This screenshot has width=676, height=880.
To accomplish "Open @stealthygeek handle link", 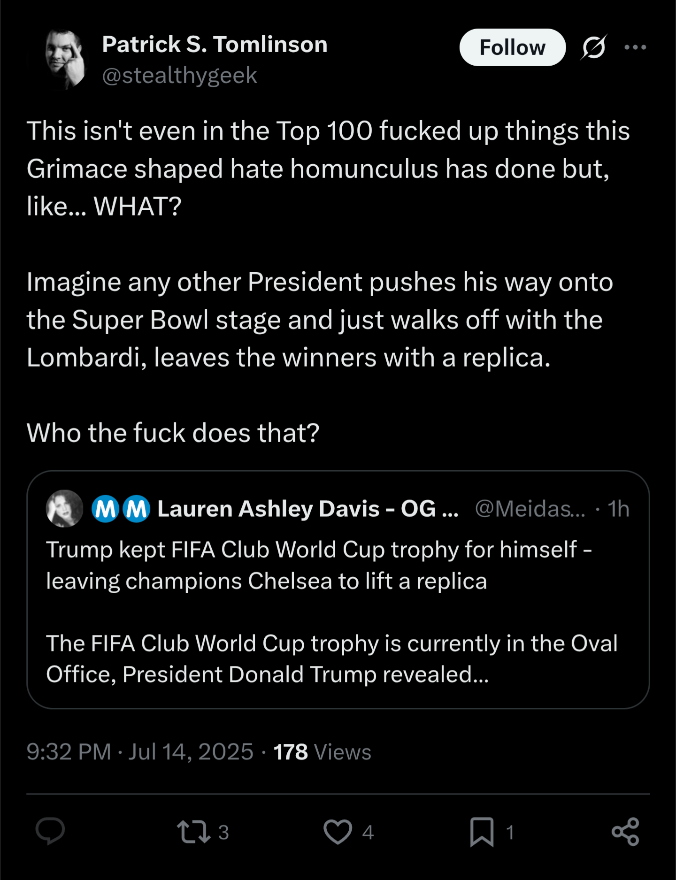I will (x=179, y=76).
